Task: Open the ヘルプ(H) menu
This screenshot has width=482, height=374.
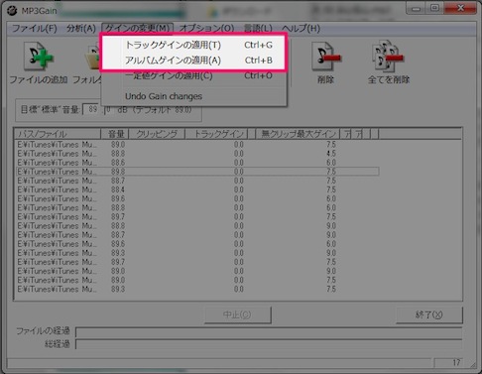Action: [301, 29]
